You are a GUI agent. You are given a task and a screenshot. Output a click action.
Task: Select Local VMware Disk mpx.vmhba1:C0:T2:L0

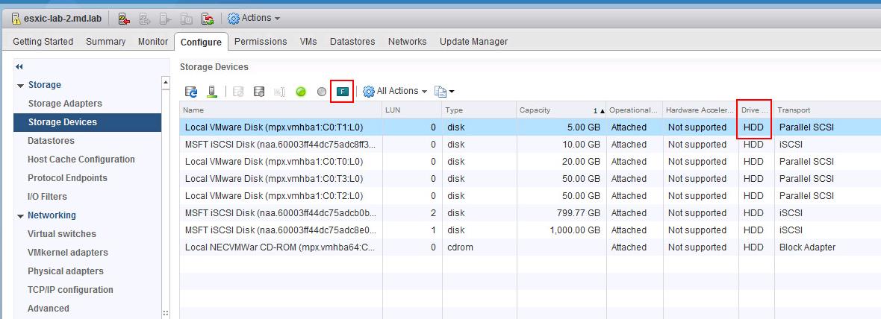pyautogui.click(x=530, y=196)
